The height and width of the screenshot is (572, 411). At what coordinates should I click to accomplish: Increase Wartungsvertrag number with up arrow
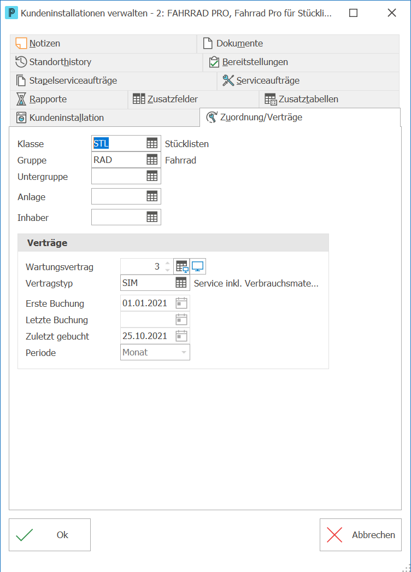pyautogui.click(x=167, y=263)
